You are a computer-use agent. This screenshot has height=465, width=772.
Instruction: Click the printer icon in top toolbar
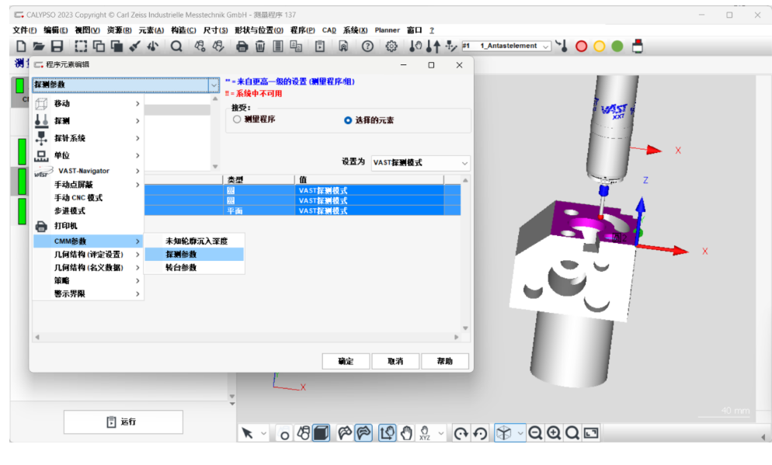242,47
